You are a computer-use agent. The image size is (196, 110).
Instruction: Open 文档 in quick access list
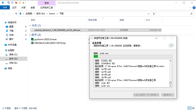tap(11, 35)
